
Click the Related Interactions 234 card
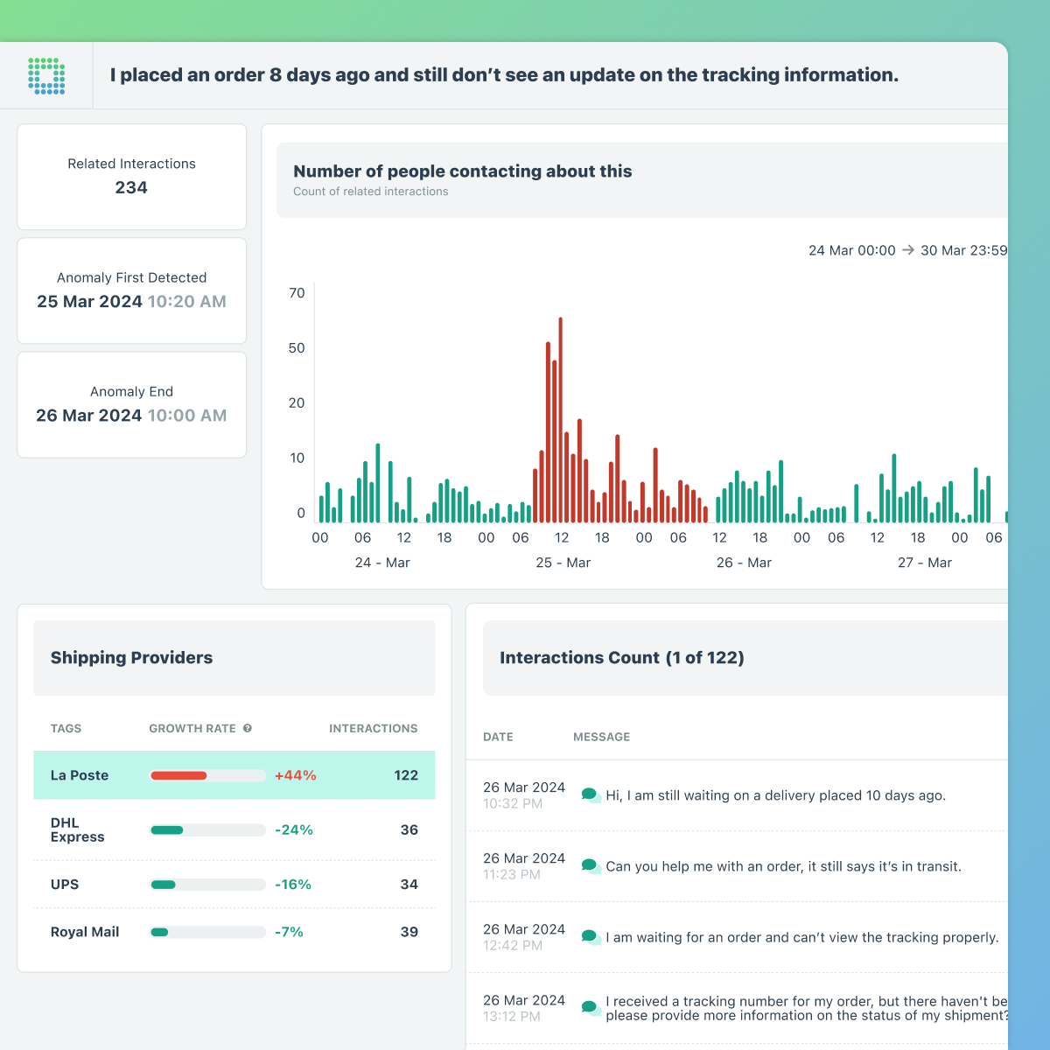click(131, 177)
